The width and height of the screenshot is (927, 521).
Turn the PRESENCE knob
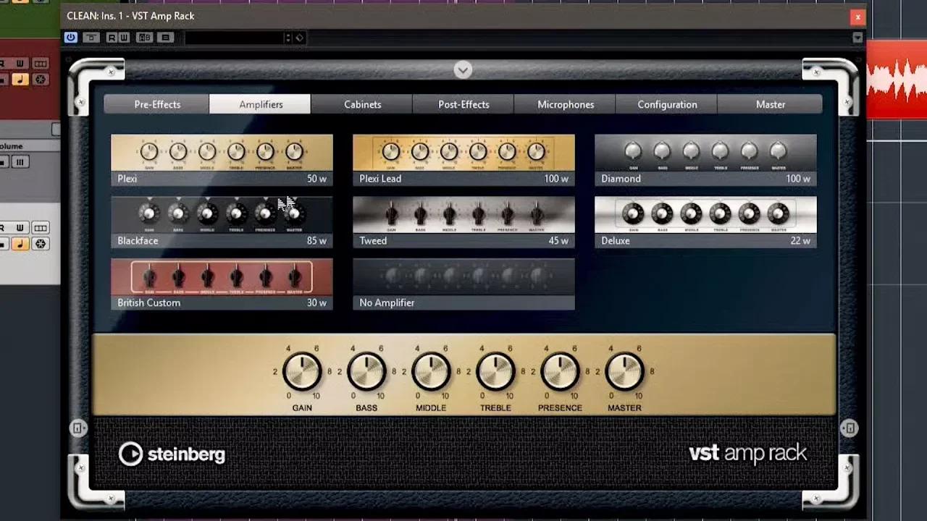(560, 371)
